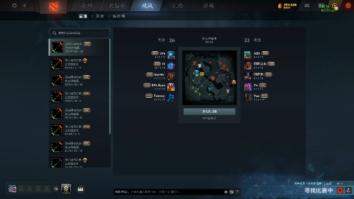354x199 pixels.
Task: Open the emoticon picker in chat bar
Action: coord(226,192)
